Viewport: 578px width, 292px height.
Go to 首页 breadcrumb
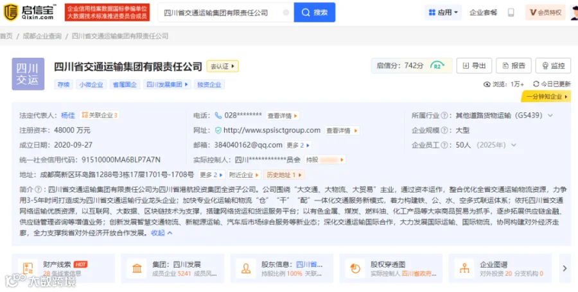[x=6, y=36]
